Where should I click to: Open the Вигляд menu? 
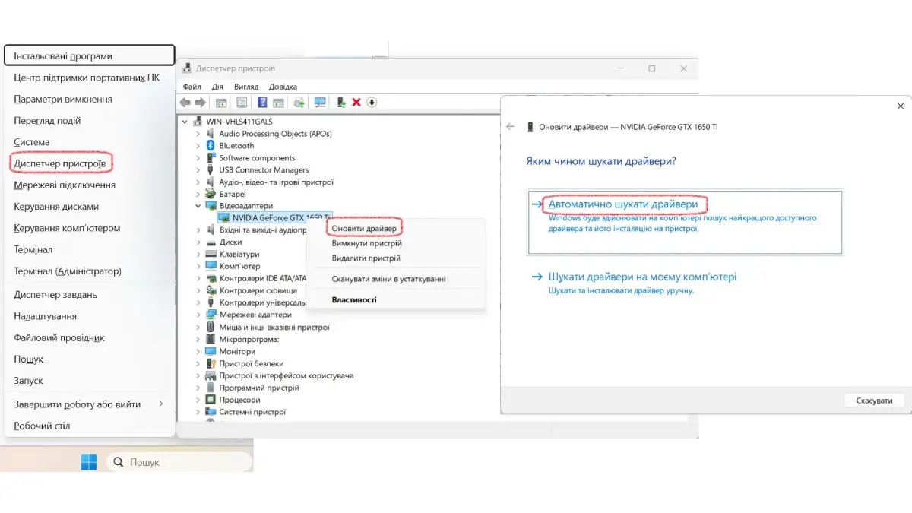(246, 87)
